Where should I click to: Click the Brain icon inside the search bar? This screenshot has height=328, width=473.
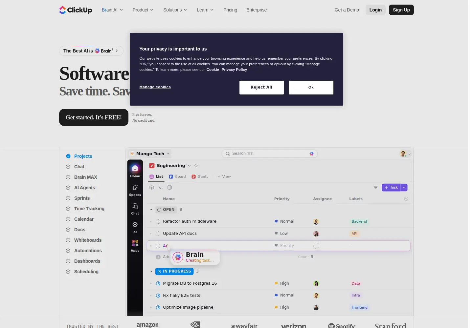[x=311, y=154]
